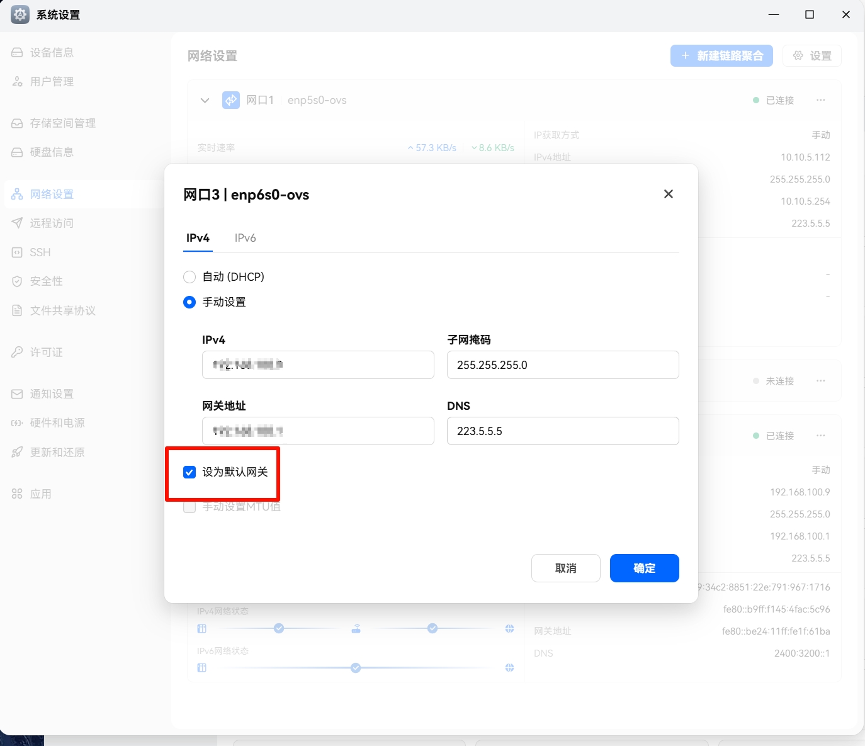The width and height of the screenshot is (865, 746).
Task: Open storage space management icon
Action: [x=17, y=123]
